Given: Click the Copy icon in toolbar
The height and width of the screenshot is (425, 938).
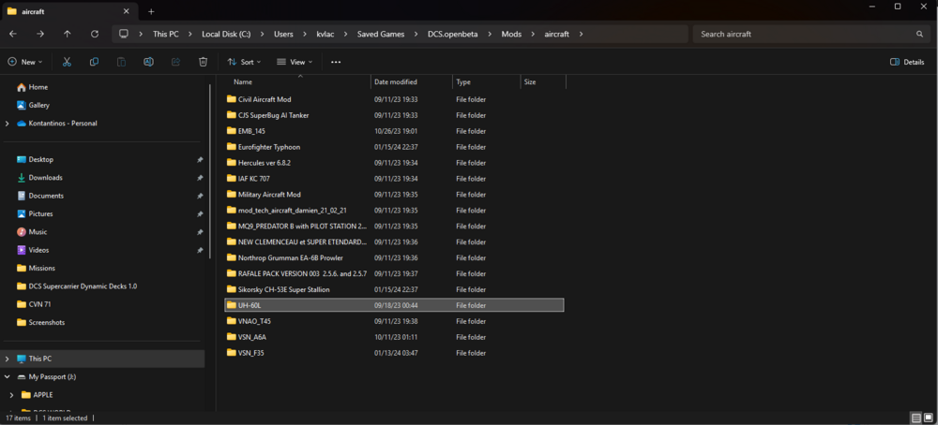Looking at the screenshot, I should (94, 62).
